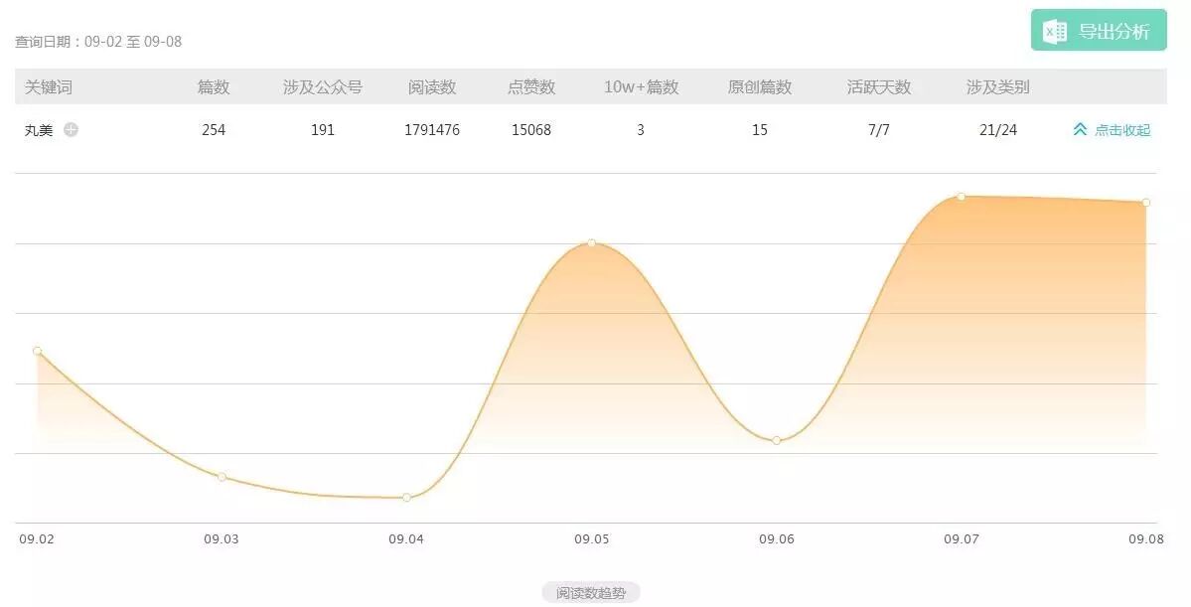
Task: Click the double chevron icon beside 点击收起
Action: coord(1080,129)
